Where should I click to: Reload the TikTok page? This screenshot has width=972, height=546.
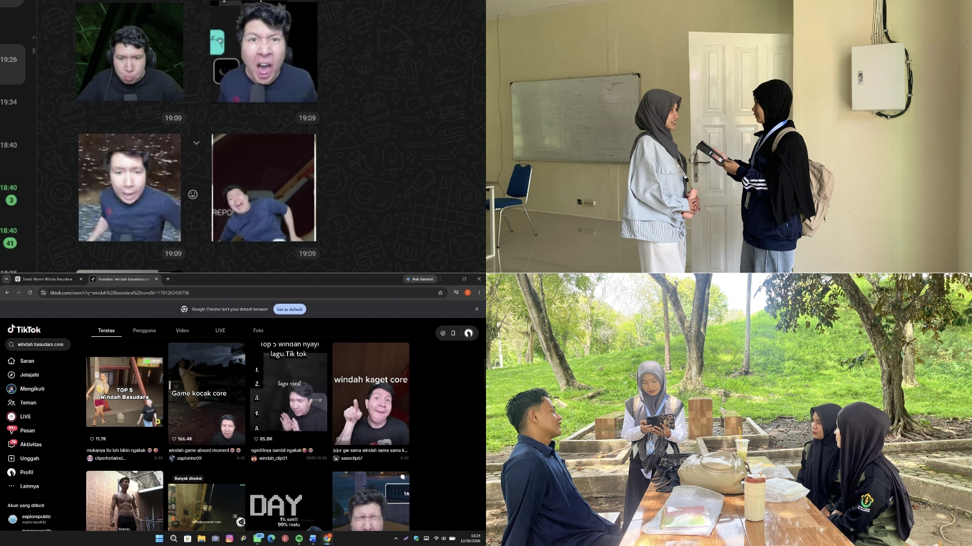click(x=30, y=293)
